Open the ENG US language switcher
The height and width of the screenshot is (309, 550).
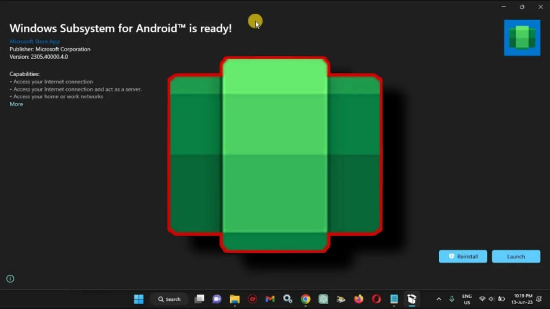(x=467, y=299)
